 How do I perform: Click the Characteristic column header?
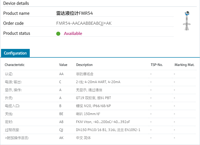pyautogui.click(x=14, y=65)
